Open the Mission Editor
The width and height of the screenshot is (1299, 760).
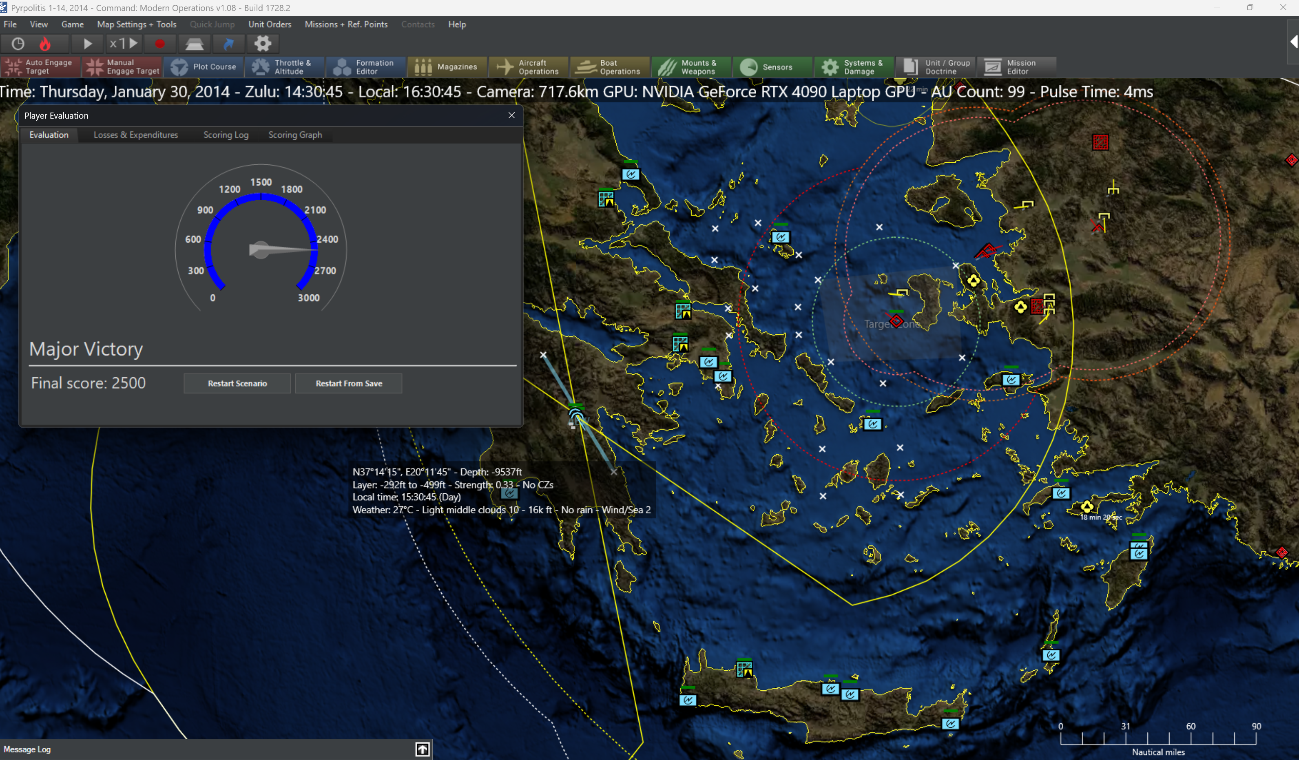tap(1011, 67)
